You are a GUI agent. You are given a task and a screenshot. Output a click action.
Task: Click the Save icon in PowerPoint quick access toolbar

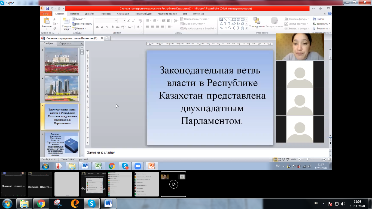[x=47, y=8]
